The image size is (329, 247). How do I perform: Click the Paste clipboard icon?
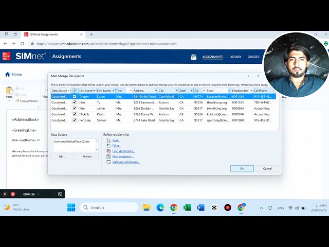(9, 91)
